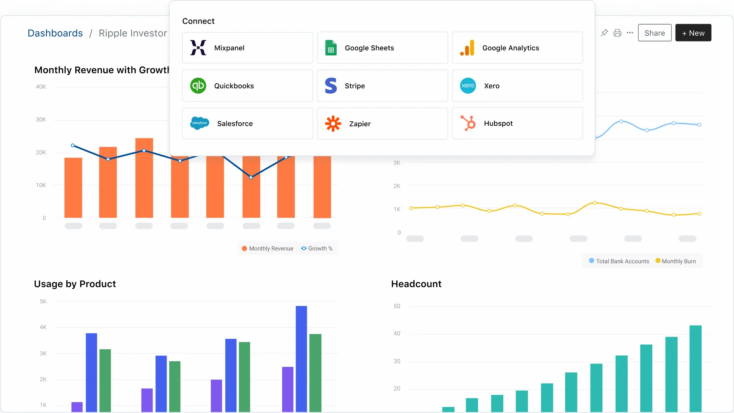Image resolution: width=734 pixels, height=413 pixels.
Task: Click the Zapier orange asterisk icon
Action: click(333, 124)
